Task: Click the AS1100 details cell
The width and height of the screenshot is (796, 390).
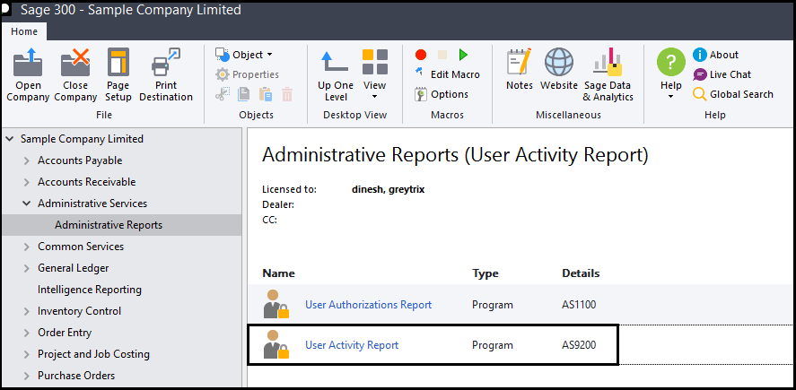Action: (x=579, y=305)
